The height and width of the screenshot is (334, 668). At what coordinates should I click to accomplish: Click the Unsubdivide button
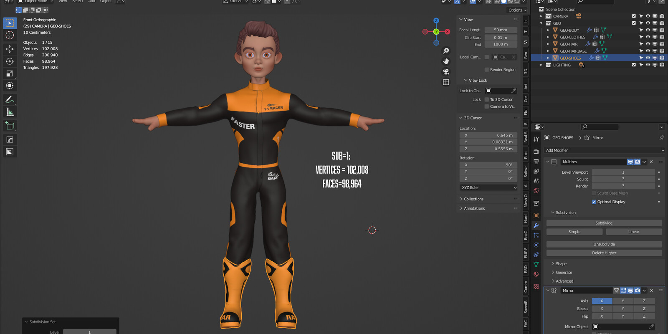[604, 244]
